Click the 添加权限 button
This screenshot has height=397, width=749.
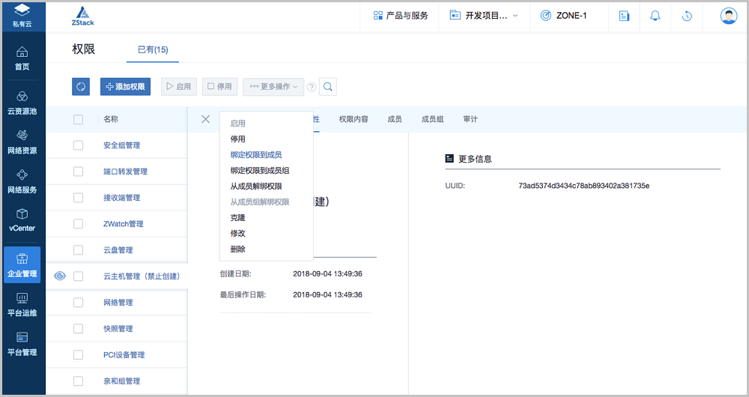pos(125,87)
